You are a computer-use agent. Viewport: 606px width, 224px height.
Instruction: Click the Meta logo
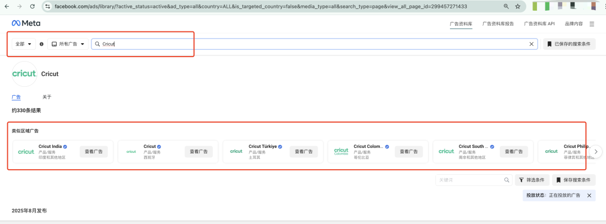[x=26, y=24]
